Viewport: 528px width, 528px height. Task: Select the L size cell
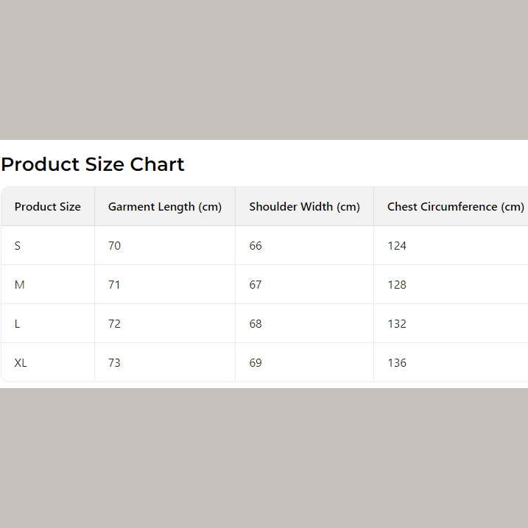(18, 324)
